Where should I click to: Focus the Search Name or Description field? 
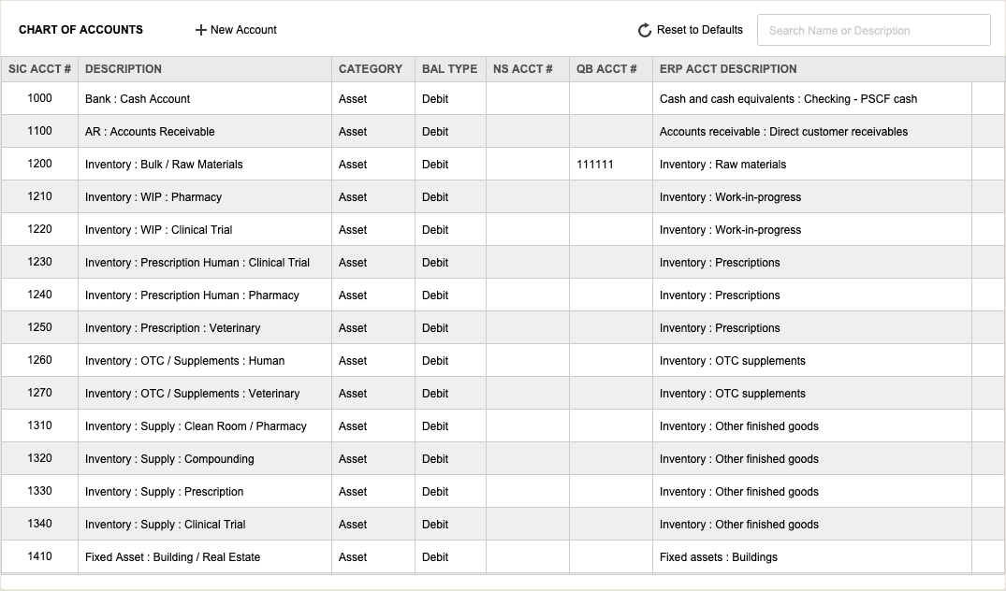click(x=873, y=30)
